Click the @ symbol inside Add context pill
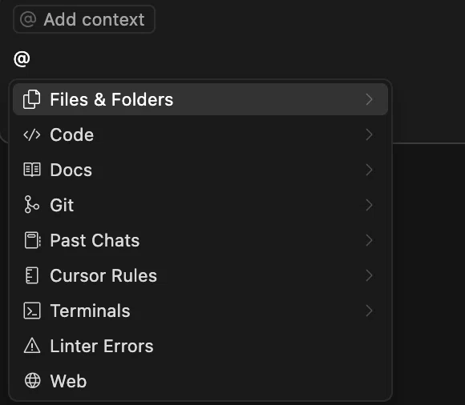Image resolution: width=465 pixels, height=405 pixels. pos(28,19)
